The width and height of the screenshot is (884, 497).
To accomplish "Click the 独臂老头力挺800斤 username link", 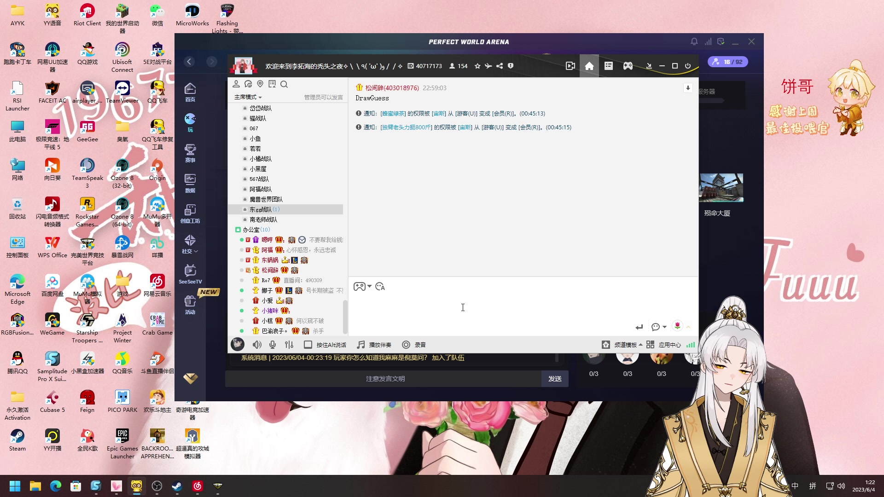I will pos(407,127).
